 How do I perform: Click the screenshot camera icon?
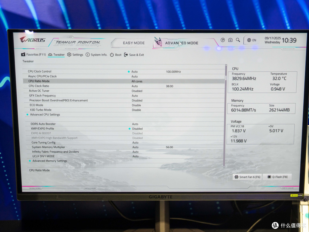click(230, 40)
